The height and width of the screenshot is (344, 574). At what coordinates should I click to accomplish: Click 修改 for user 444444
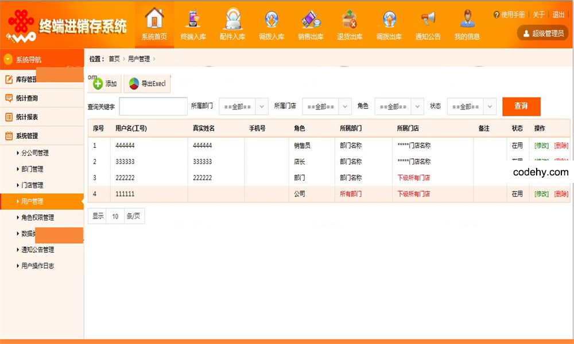click(541, 146)
